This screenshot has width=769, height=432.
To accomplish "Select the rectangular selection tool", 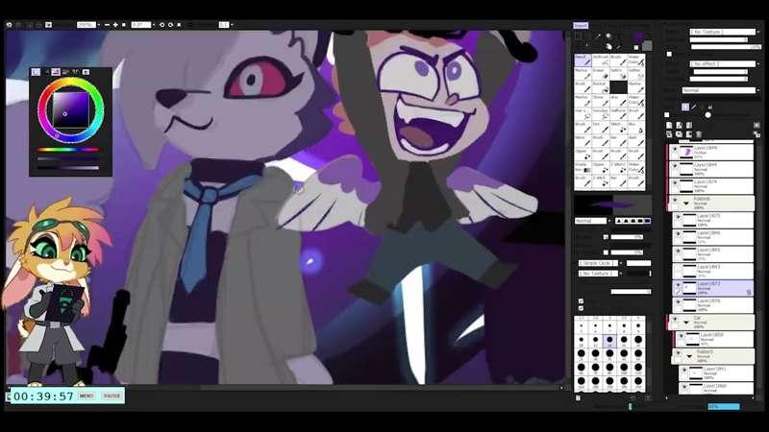I will [x=579, y=36].
